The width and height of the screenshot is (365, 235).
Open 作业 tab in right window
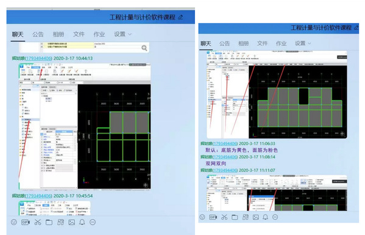coord(281,43)
